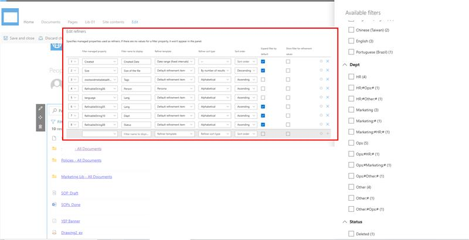
Task: Open the Created managed property dropdown
Action: tap(100, 61)
